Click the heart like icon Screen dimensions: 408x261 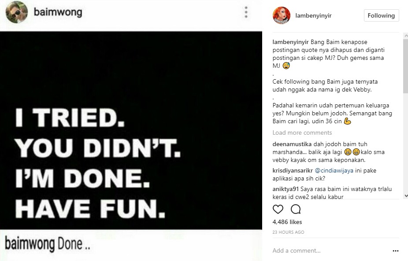(278, 209)
